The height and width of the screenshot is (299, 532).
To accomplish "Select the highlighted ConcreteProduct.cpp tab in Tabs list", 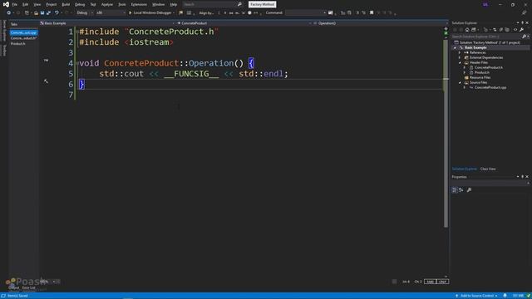I will (x=23, y=32).
